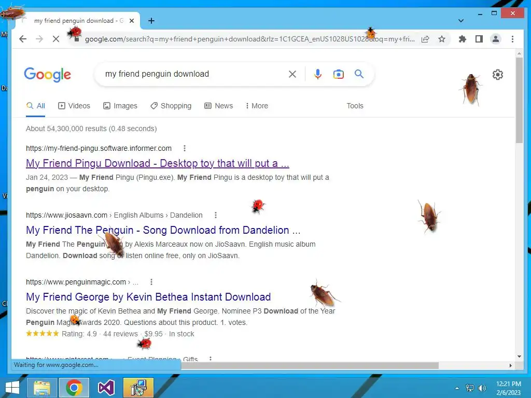531x398 pixels.
Task: Open the taskbar clock showing 12:21 PM
Action: pyautogui.click(x=508, y=388)
